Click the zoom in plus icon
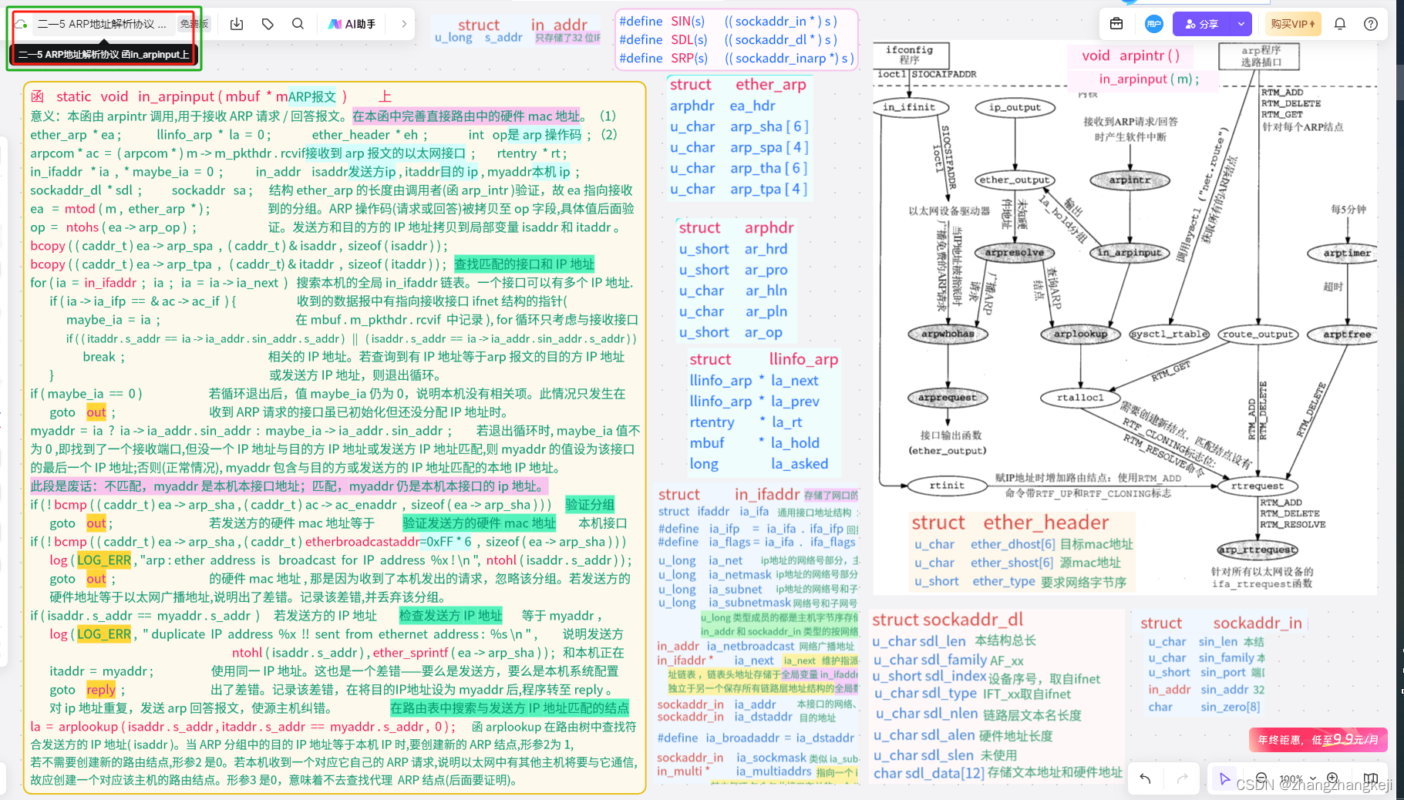Screen dimensions: 1404x800 [x=1332, y=778]
